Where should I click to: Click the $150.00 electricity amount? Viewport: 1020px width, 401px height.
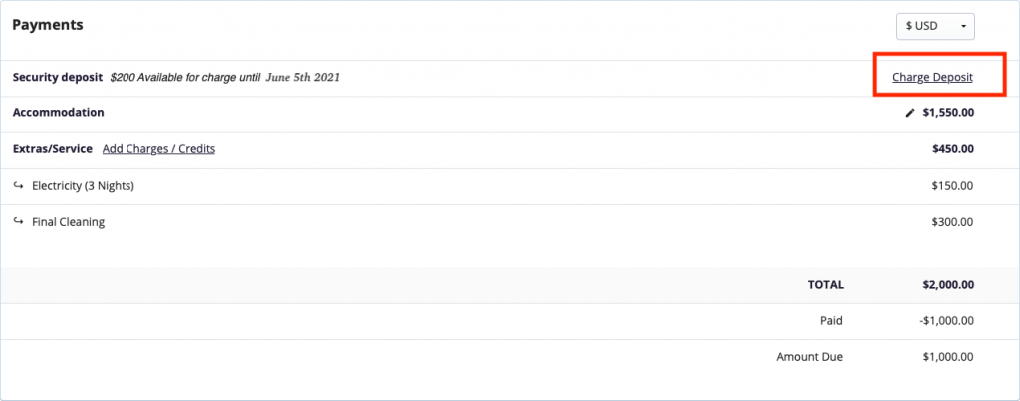pos(952,186)
